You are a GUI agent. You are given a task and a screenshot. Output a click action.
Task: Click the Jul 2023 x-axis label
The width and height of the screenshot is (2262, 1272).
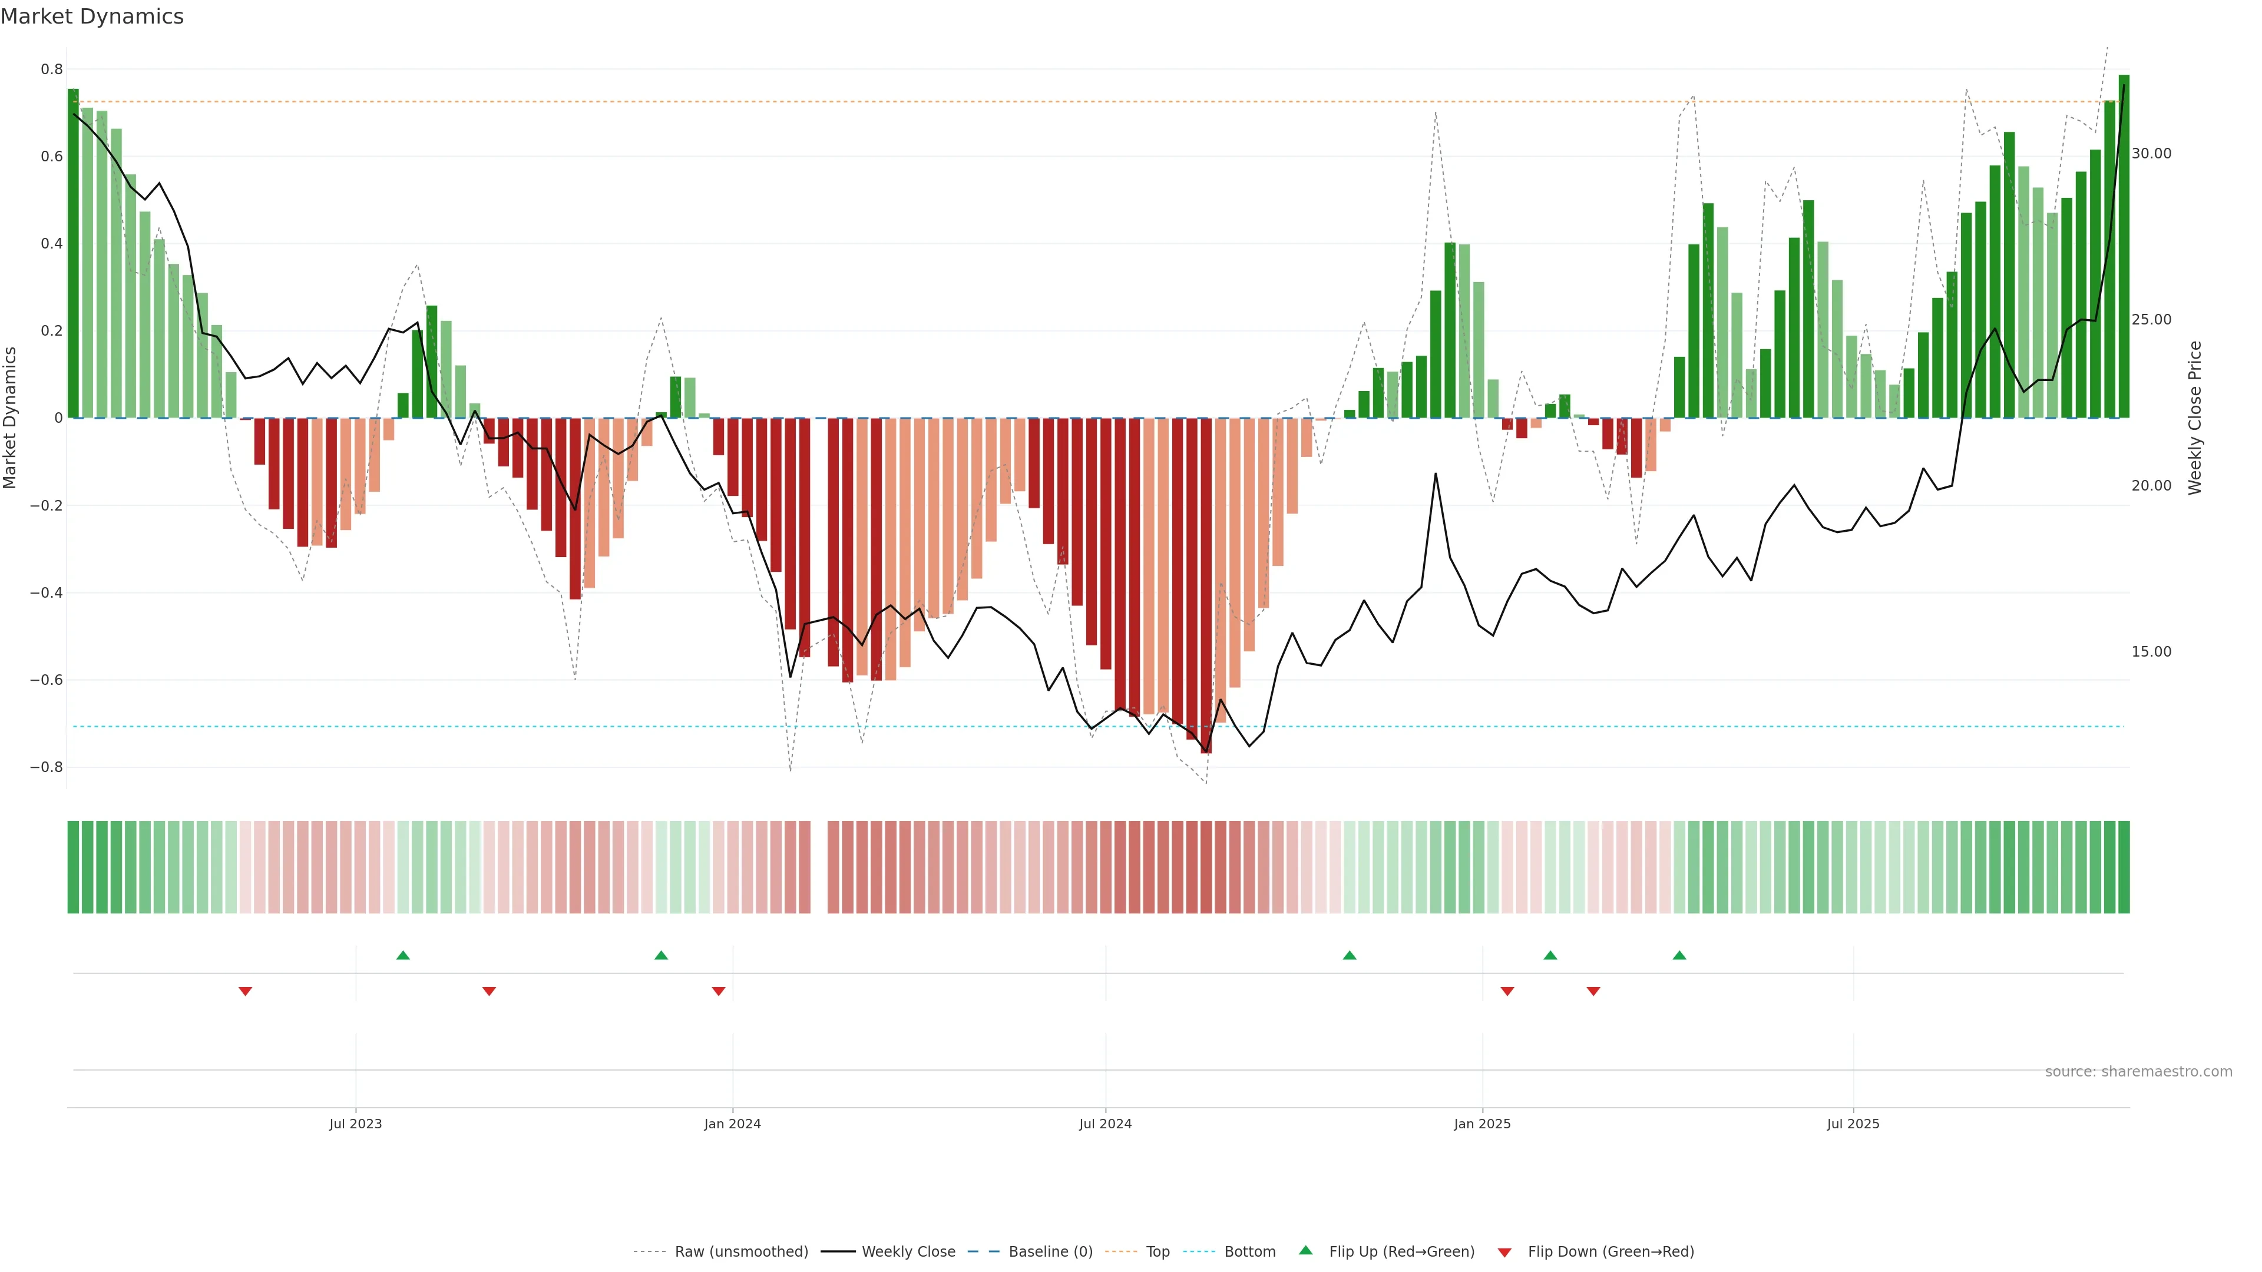click(x=356, y=1124)
